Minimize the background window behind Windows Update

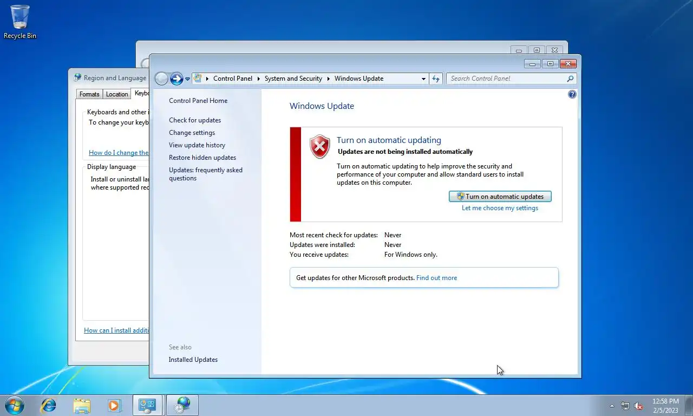pyautogui.click(x=519, y=50)
